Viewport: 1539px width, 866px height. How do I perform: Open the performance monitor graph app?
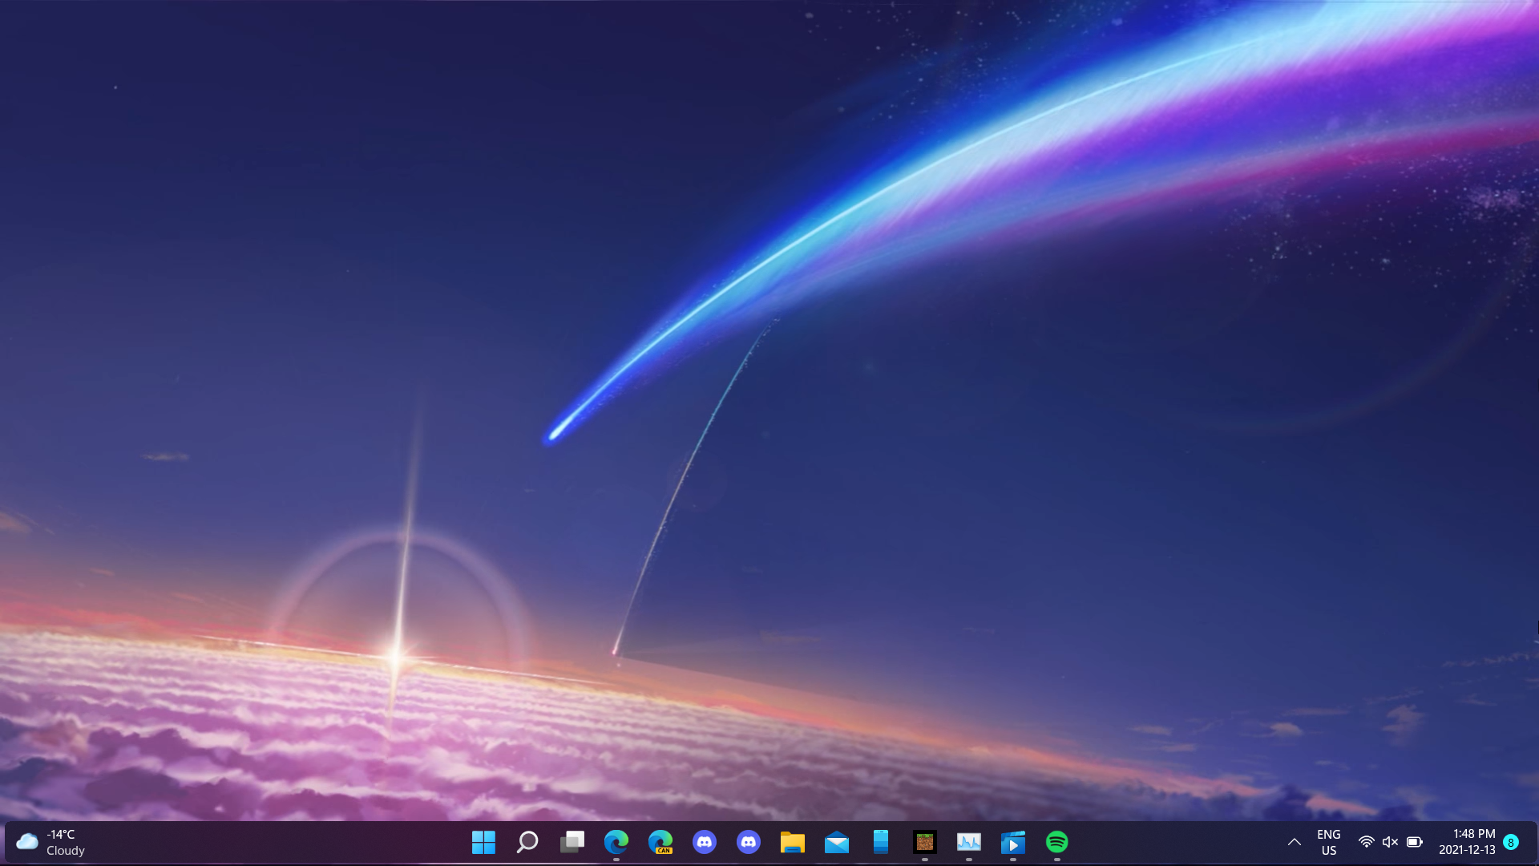968,842
